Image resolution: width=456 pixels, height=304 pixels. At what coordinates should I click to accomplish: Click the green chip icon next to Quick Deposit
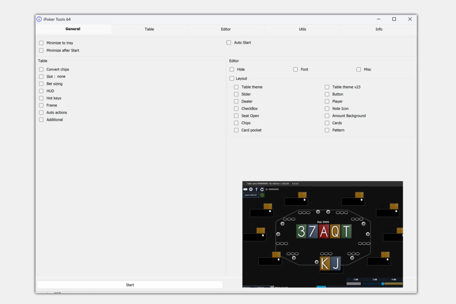point(262,195)
